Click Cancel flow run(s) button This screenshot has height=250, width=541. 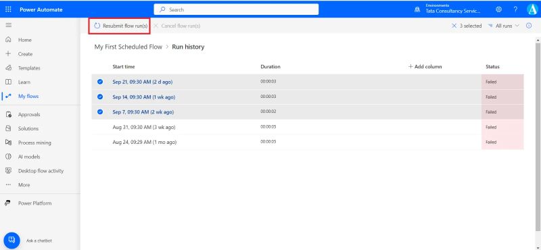coord(177,26)
